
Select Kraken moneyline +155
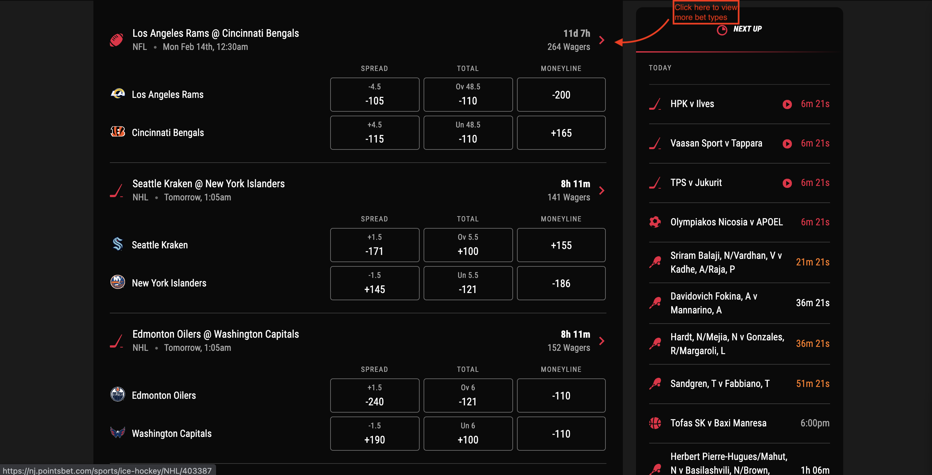[x=561, y=245]
